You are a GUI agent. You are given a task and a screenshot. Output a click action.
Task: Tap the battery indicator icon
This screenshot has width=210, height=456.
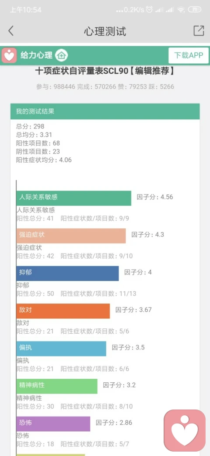coord(194,10)
